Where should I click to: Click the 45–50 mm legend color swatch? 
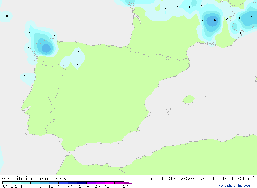pos(119,183)
